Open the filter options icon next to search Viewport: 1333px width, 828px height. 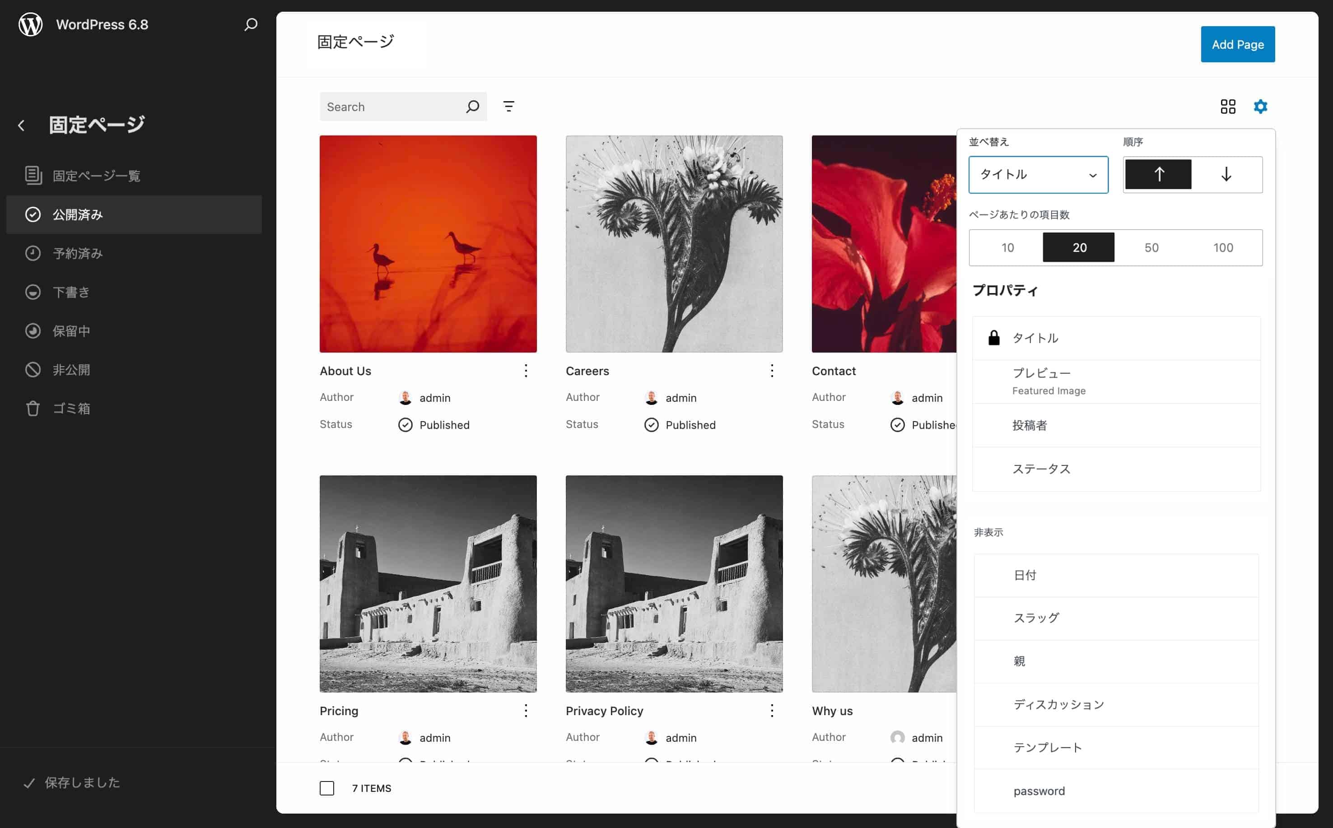pos(509,106)
